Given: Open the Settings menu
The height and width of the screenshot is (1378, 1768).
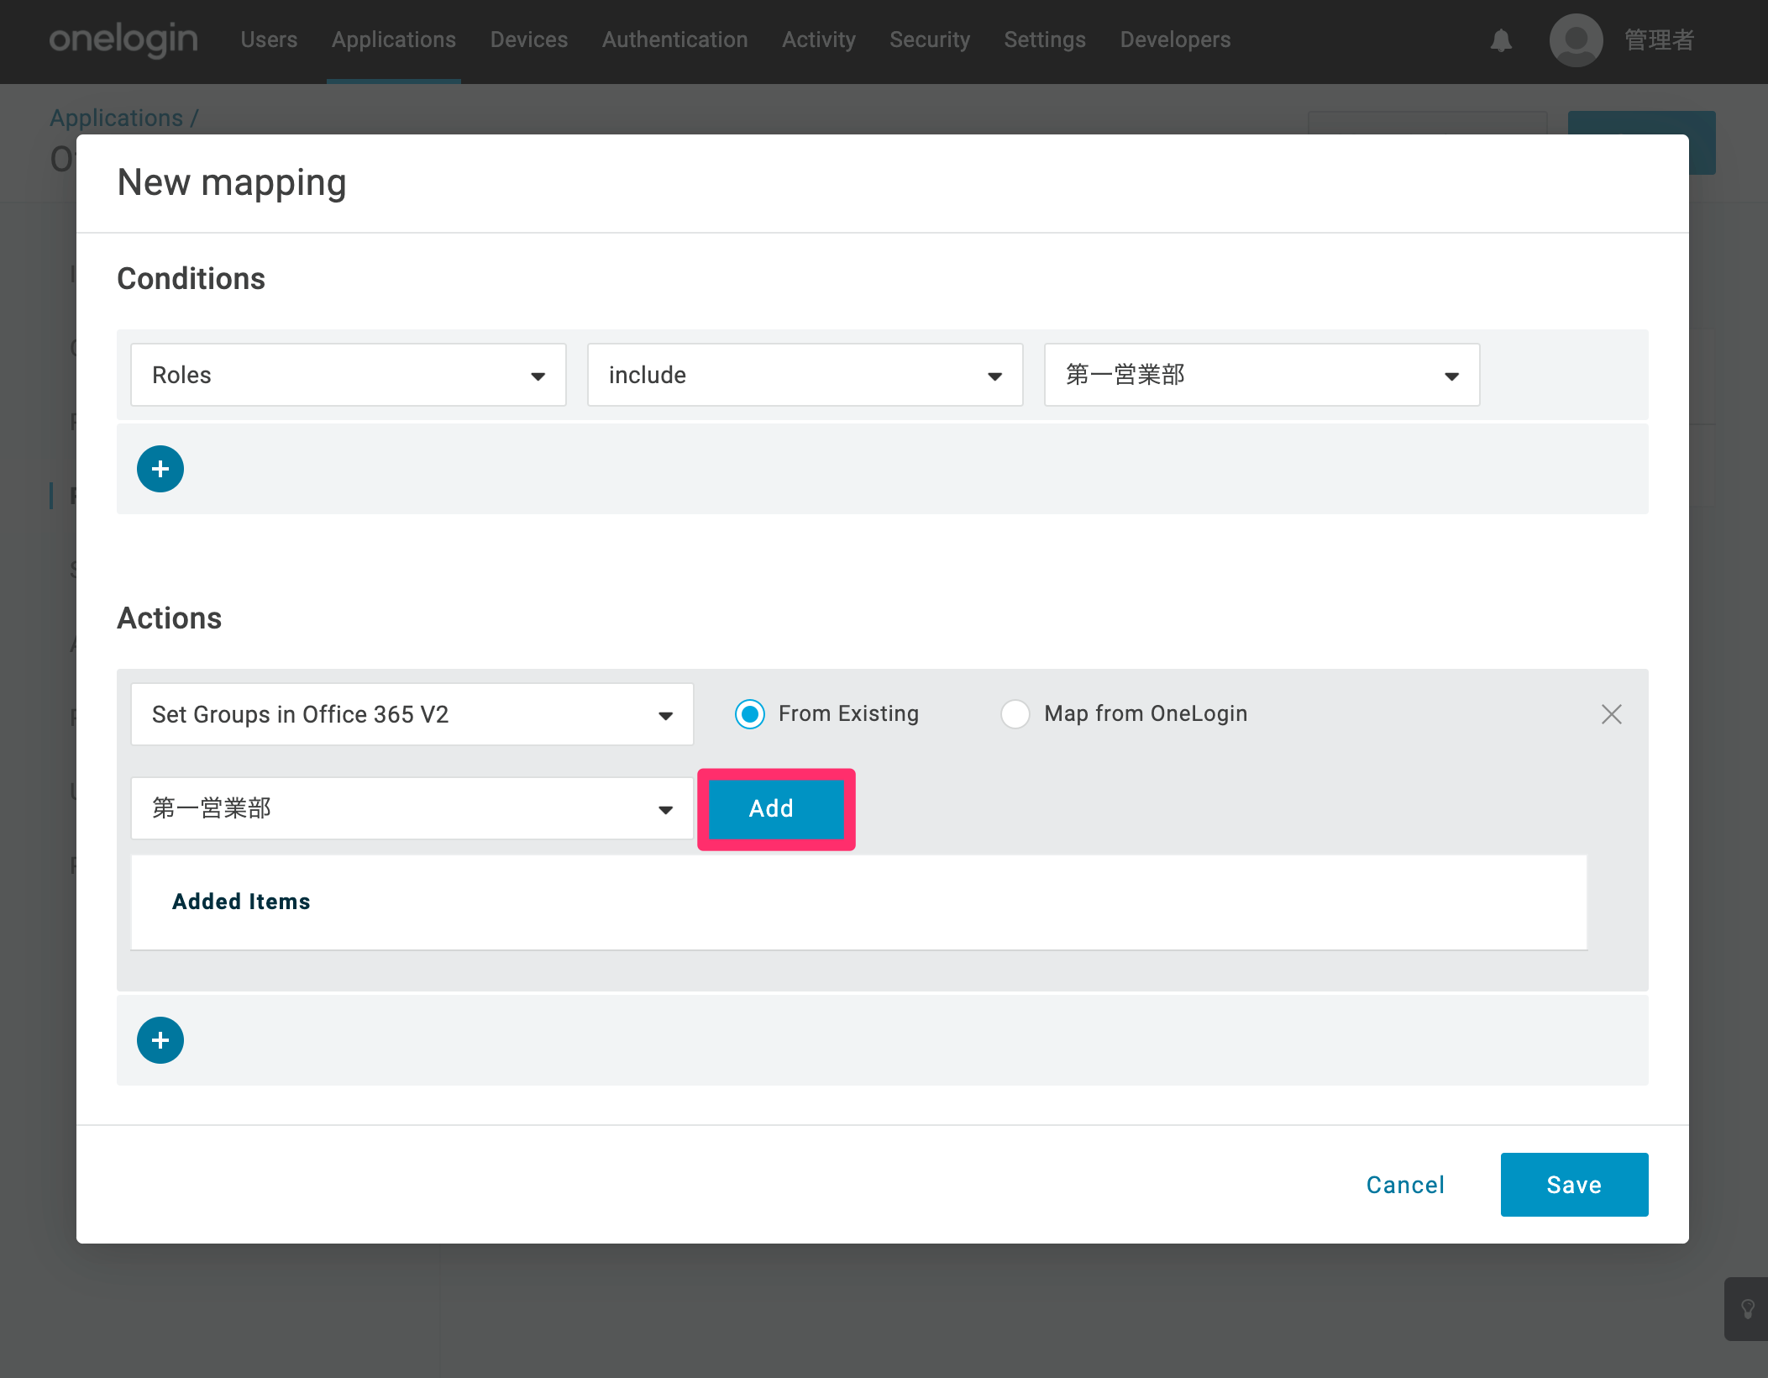Looking at the screenshot, I should pyautogui.click(x=1045, y=39).
